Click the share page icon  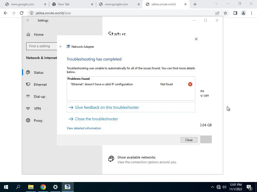tap(217, 13)
